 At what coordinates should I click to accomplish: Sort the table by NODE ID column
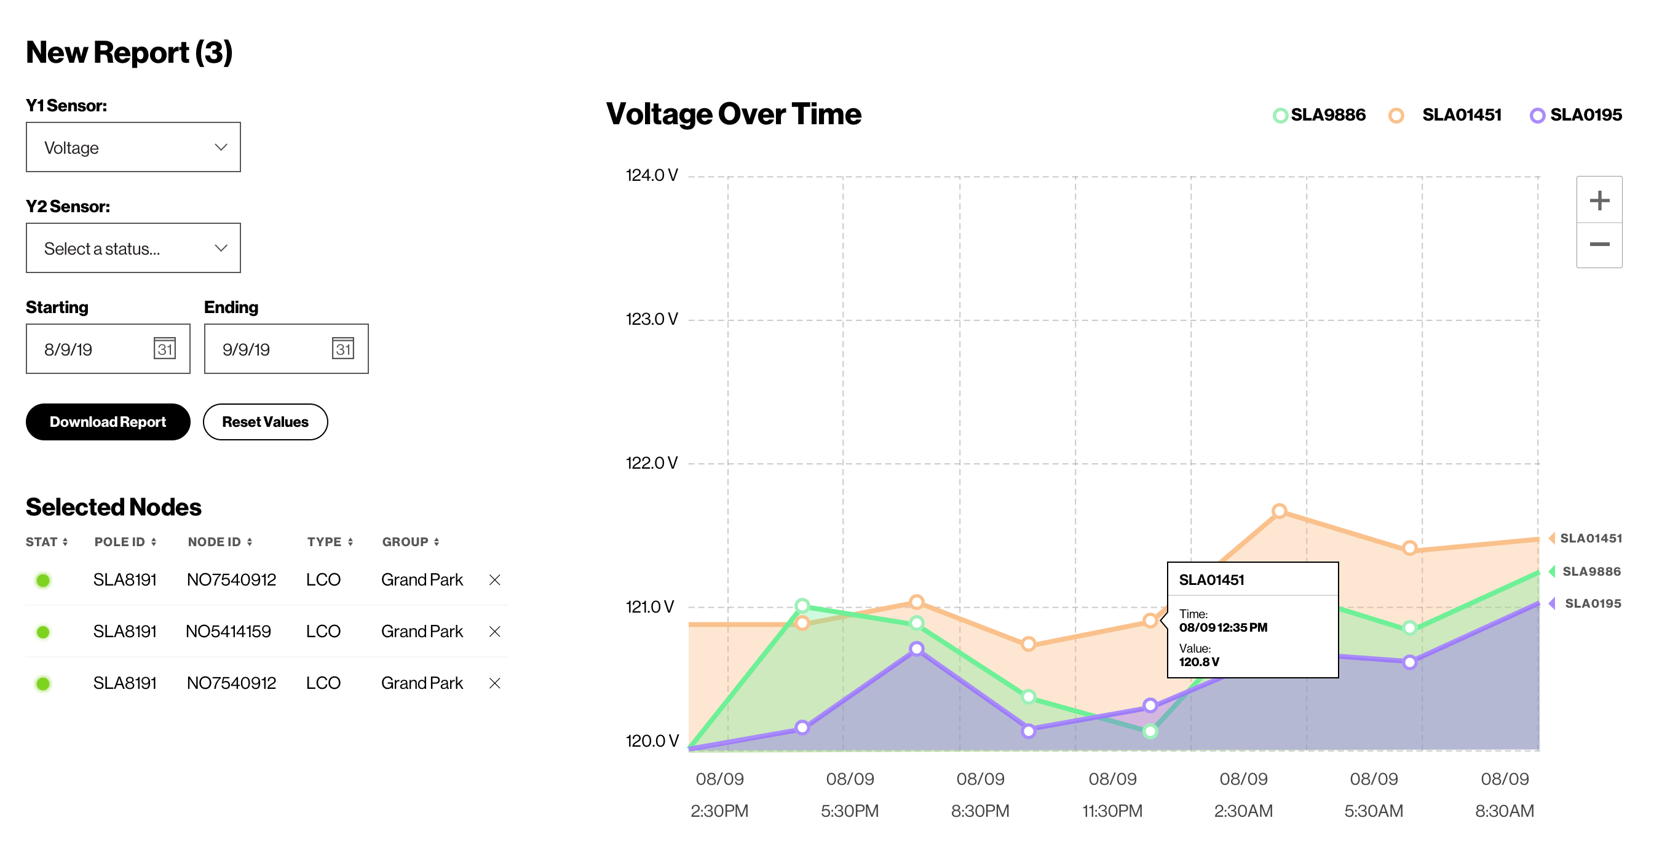(220, 542)
